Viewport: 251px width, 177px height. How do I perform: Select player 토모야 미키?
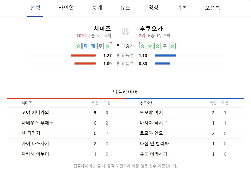(x=151, y=112)
